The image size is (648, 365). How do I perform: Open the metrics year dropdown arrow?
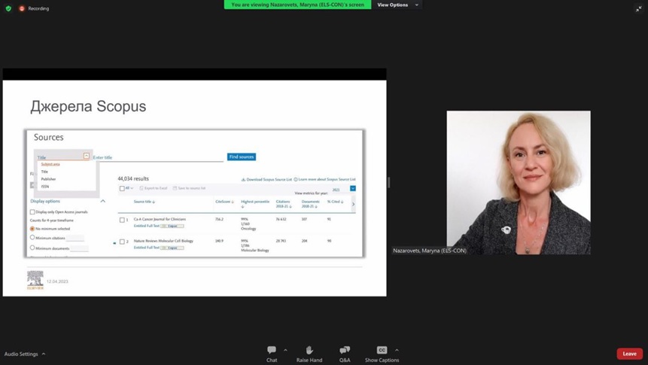click(x=352, y=188)
